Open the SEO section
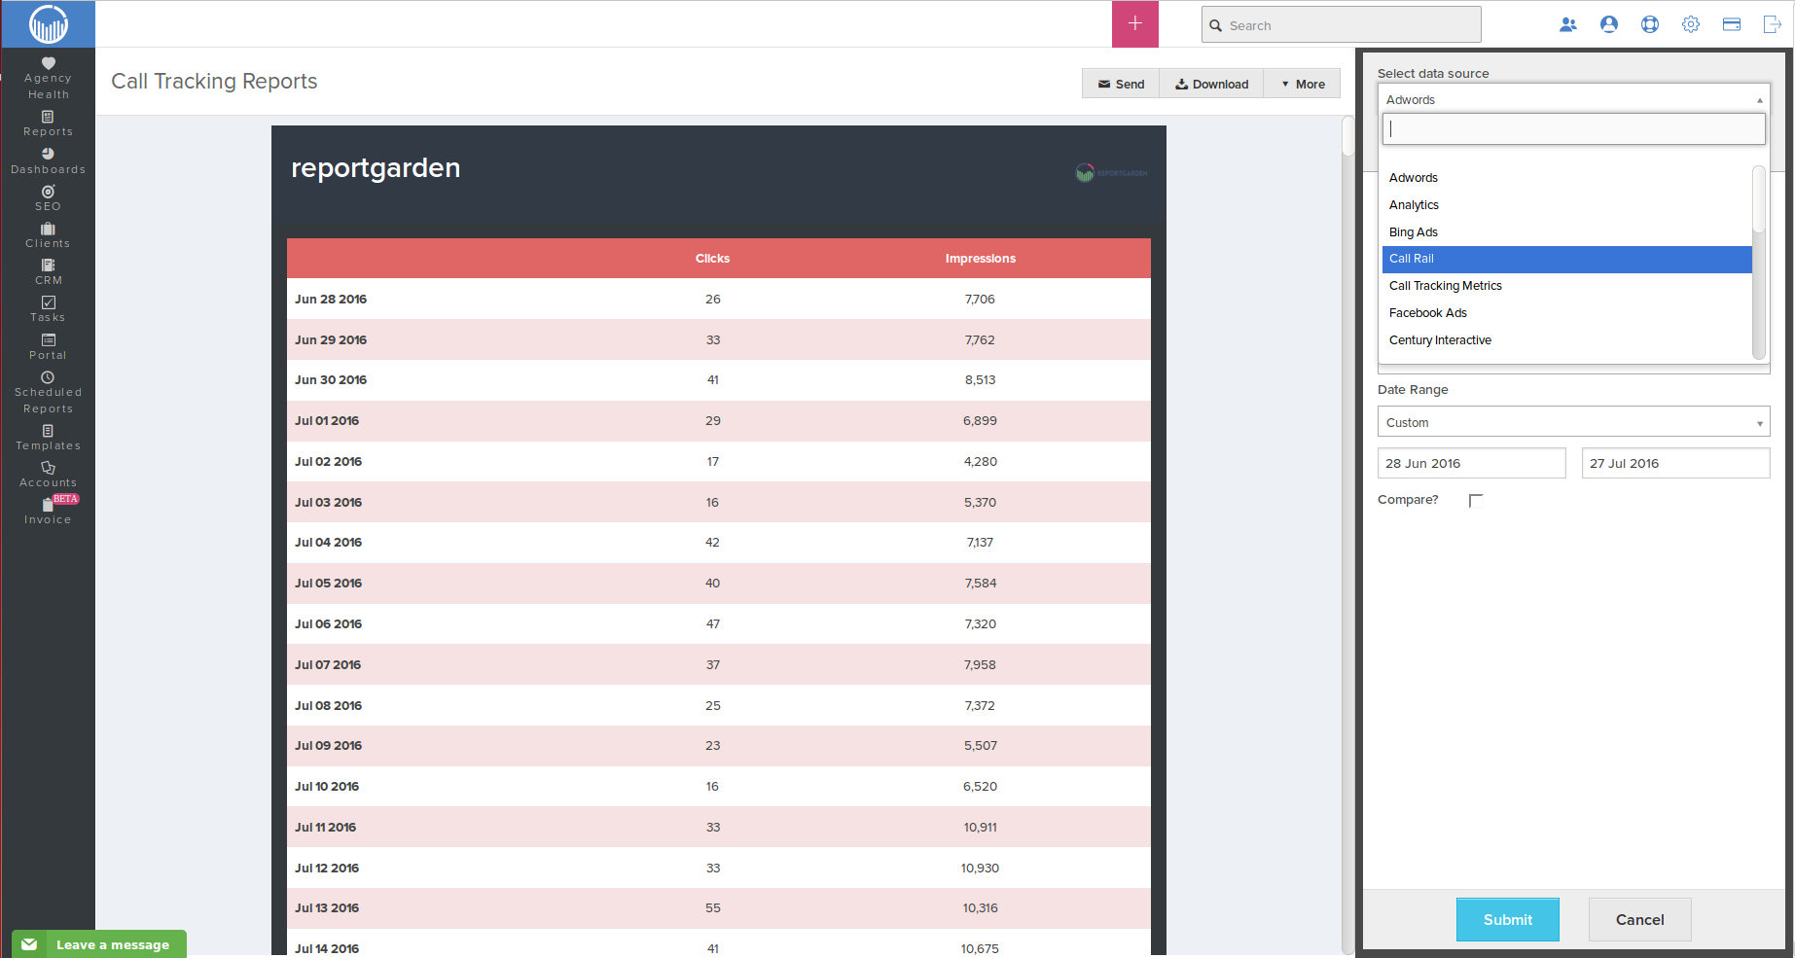The image size is (1795, 958). tap(48, 198)
